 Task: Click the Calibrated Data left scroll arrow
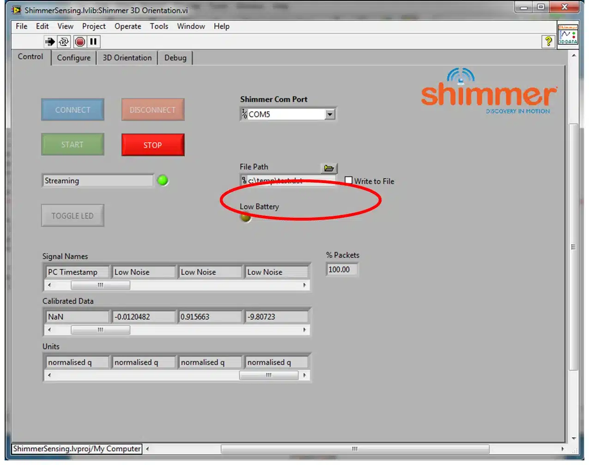click(x=49, y=330)
